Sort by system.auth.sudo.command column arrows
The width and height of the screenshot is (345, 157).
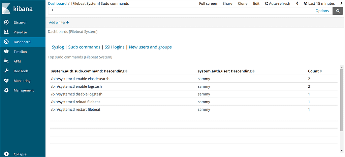(126, 71)
